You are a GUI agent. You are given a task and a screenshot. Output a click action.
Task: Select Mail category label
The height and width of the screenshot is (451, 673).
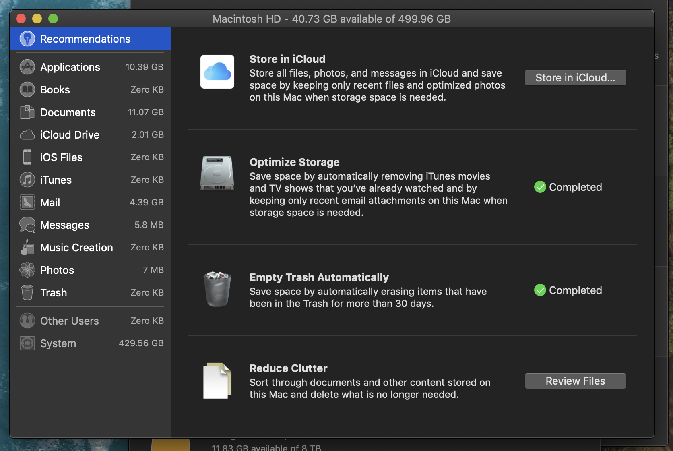point(50,203)
